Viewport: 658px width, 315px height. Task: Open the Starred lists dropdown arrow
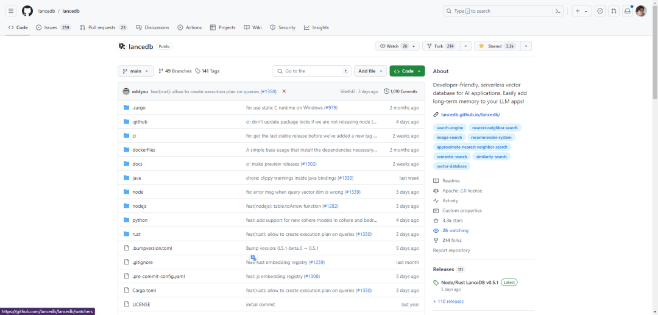coord(526,46)
